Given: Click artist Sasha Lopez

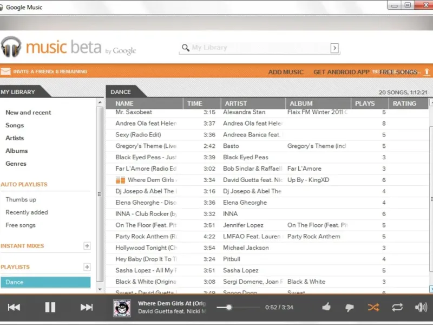Looking at the screenshot, I should click(240, 270).
